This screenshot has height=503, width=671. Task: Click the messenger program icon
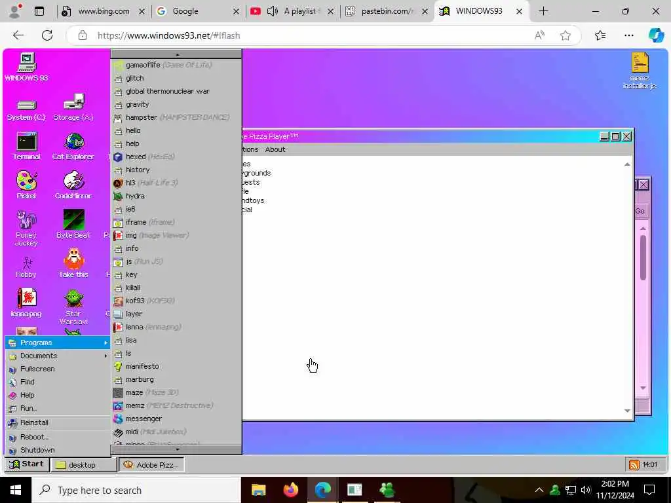(118, 419)
